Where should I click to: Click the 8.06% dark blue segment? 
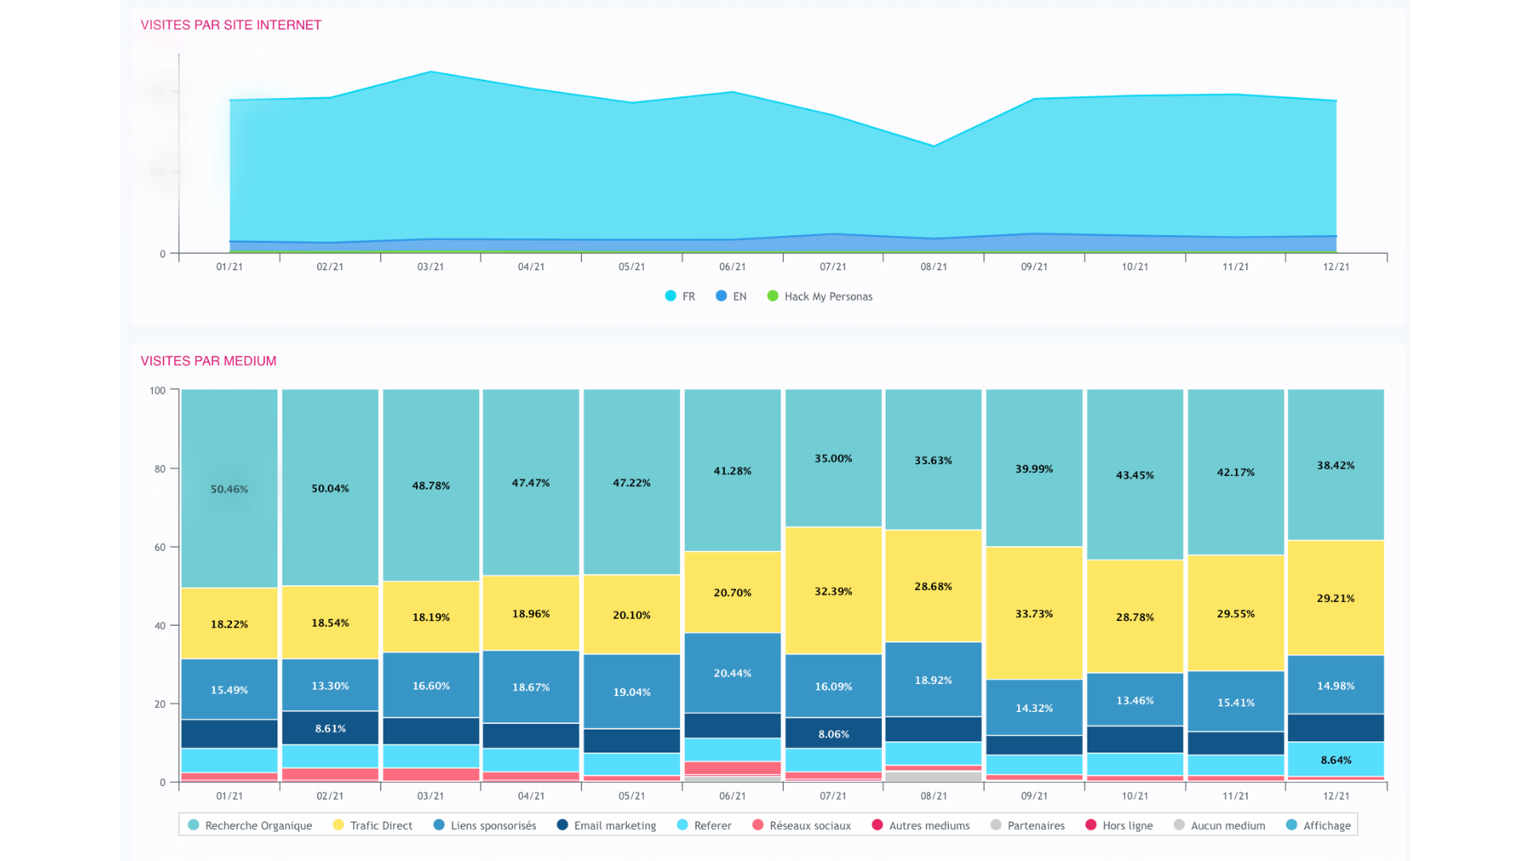pos(833,733)
